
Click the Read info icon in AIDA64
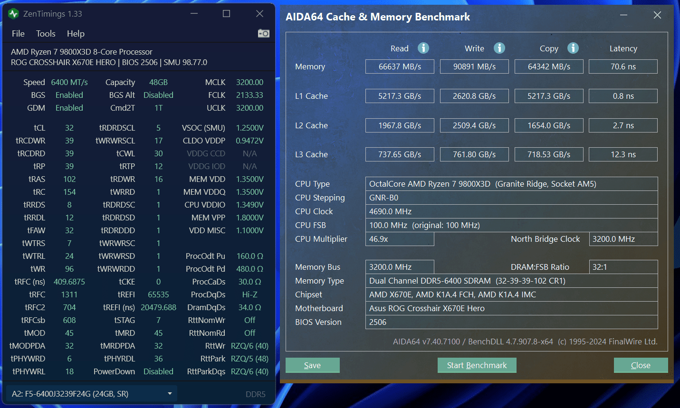423,48
